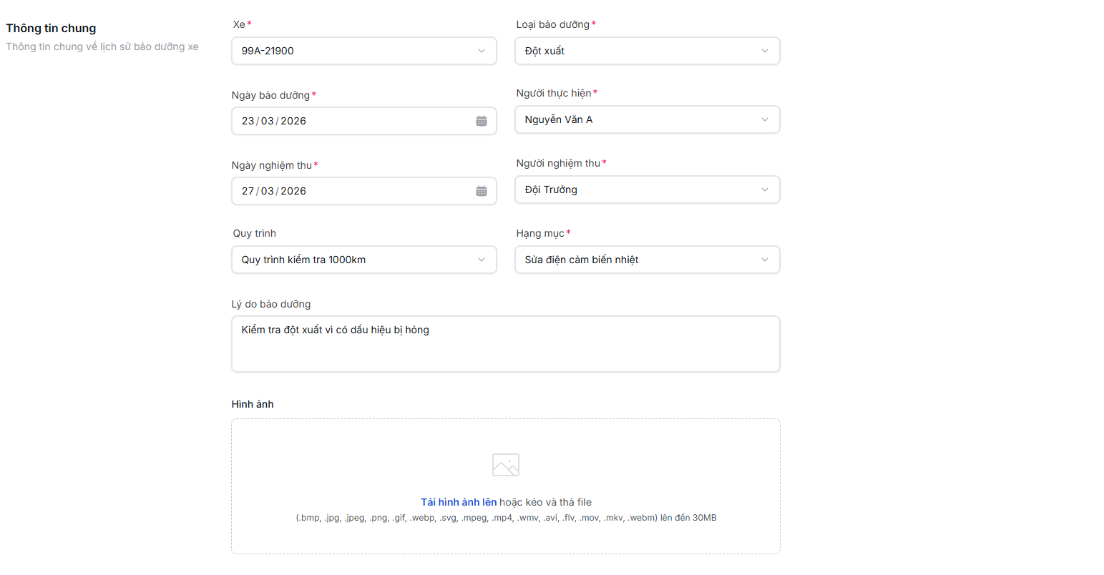Screen dimensions: 1104x575
Task: Select year 2026 in Ngày nghiệm thu date
Action: (x=293, y=191)
